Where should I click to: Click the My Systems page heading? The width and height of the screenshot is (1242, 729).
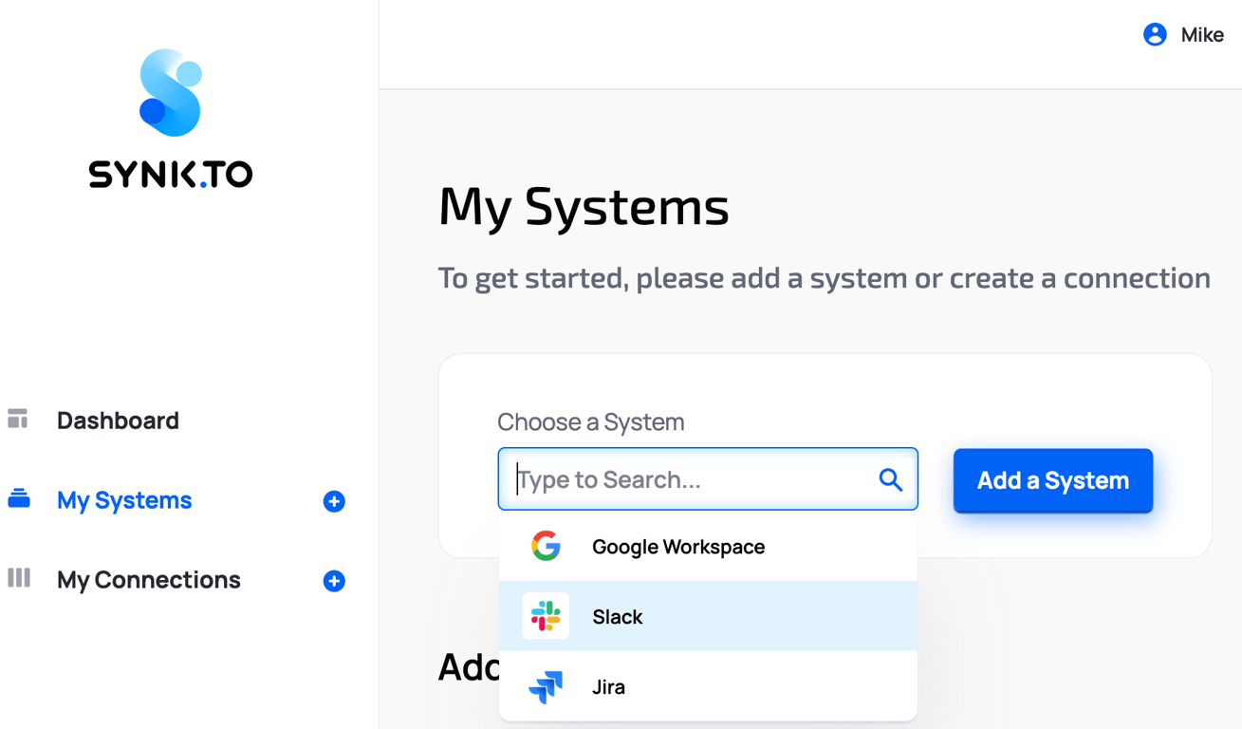[x=584, y=206]
